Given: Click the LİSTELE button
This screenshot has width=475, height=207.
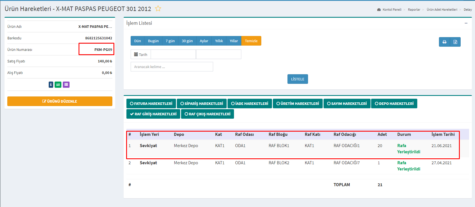Looking at the screenshot, I should (298, 79).
